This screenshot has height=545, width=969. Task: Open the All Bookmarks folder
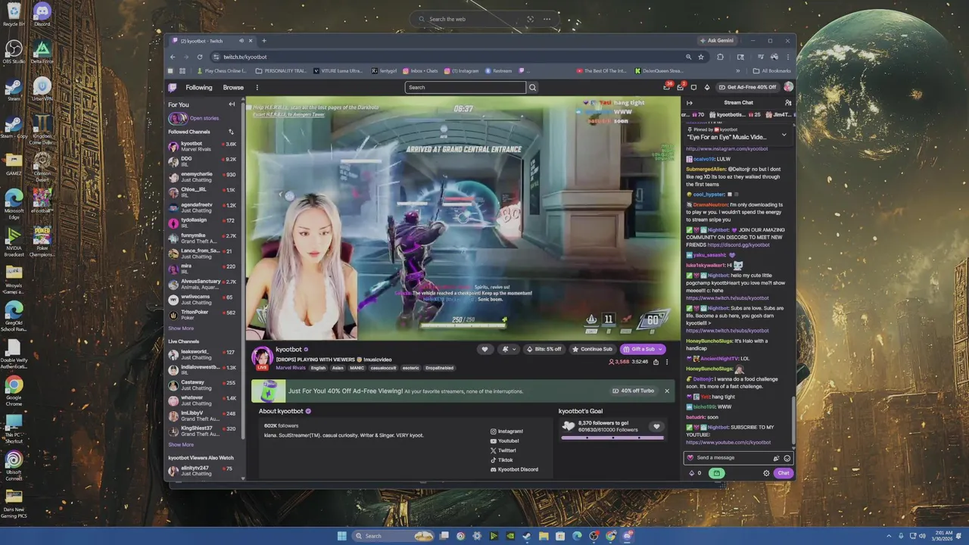pyautogui.click(x=772, y=71)
